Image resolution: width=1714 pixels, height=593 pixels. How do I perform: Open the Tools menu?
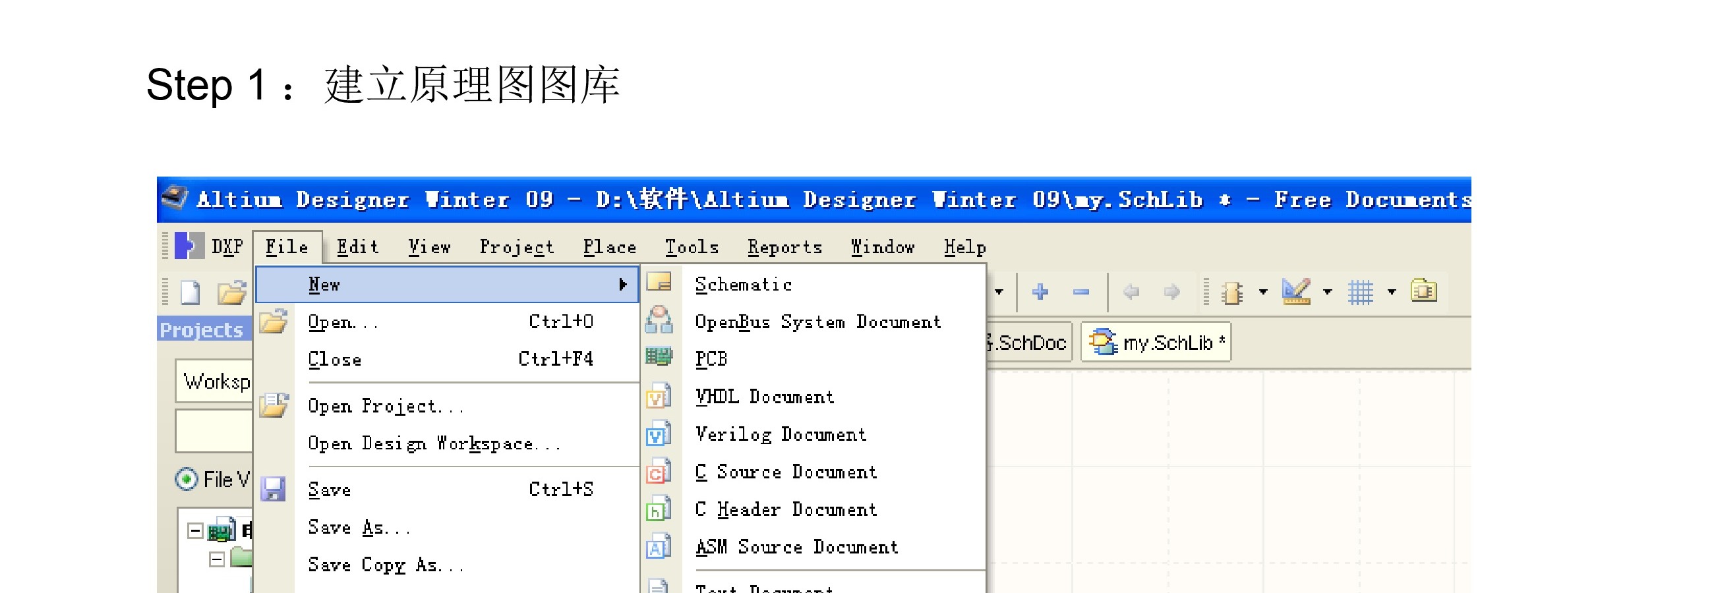692,246
